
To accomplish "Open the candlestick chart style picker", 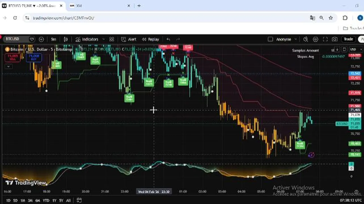I will click(x=66, y=39).
